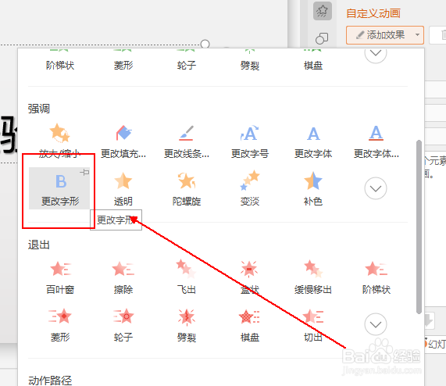Click the 退出 section heading

coord(39,245)
